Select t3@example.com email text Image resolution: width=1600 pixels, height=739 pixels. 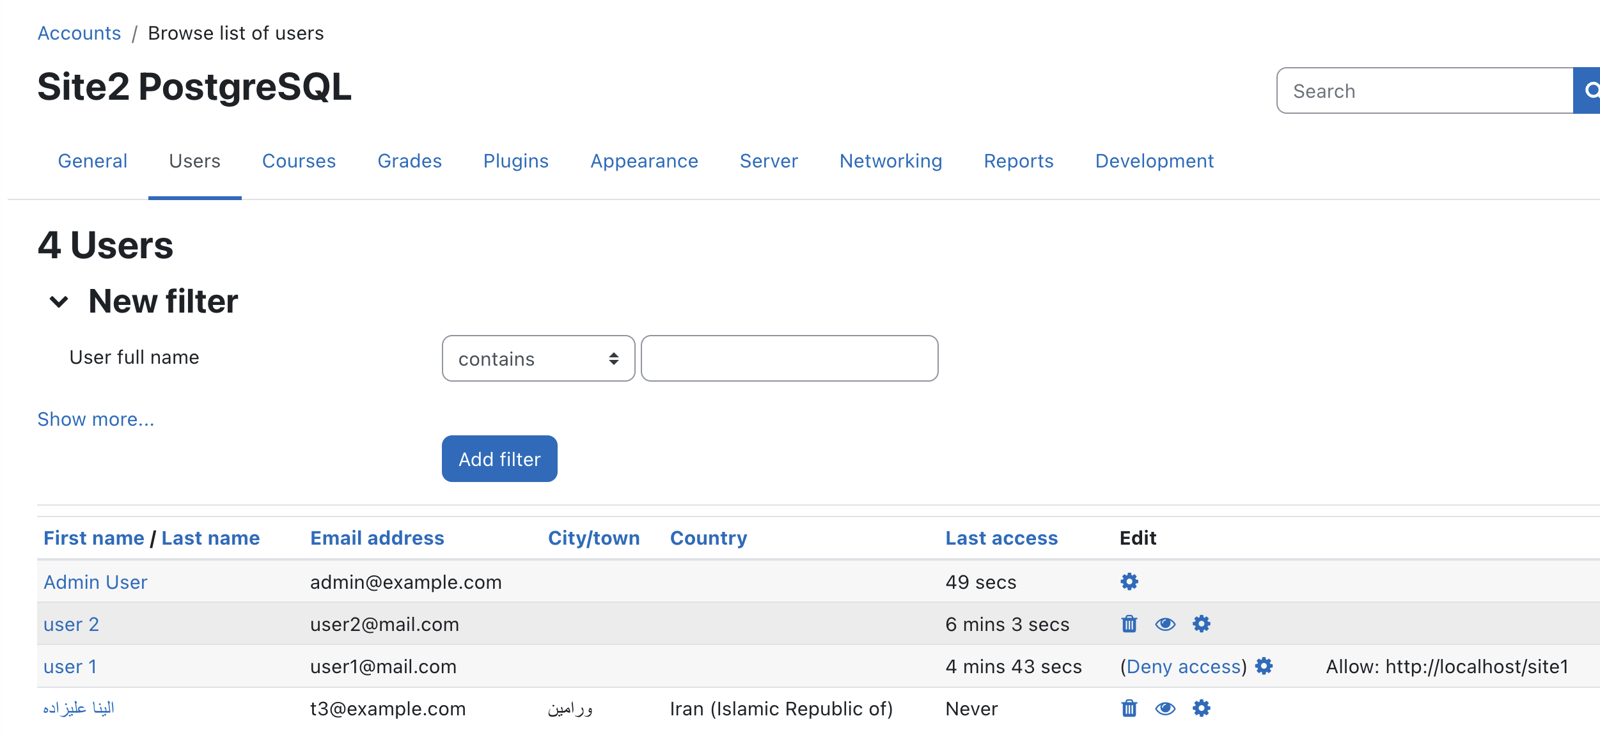[x=388, y=708]
